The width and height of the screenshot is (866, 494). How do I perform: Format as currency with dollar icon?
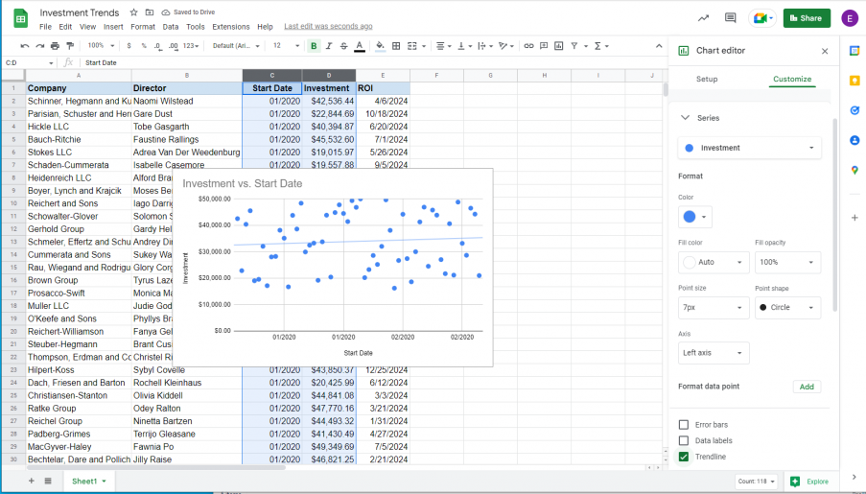(129, 46)
